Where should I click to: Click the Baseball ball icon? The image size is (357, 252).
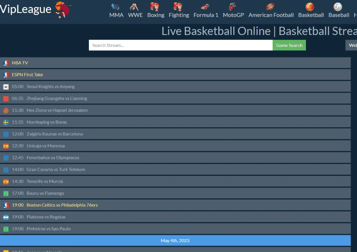pyautogui.click(x=338, y=7)
